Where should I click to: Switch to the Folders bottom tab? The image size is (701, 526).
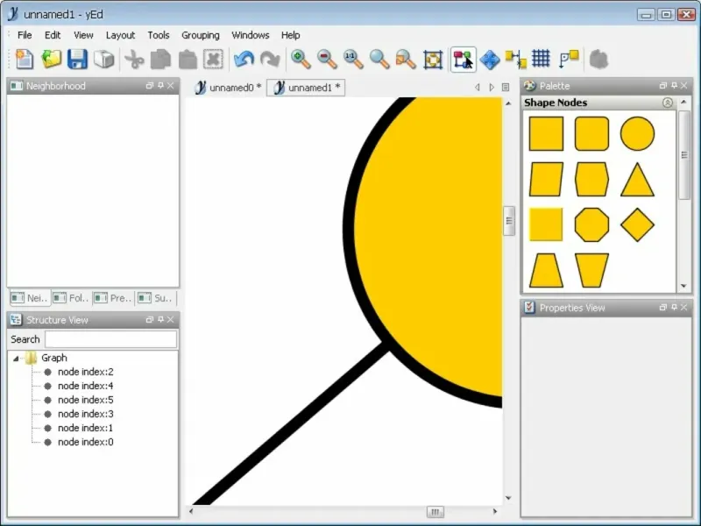pyautogui.click(x=71, y=298)
